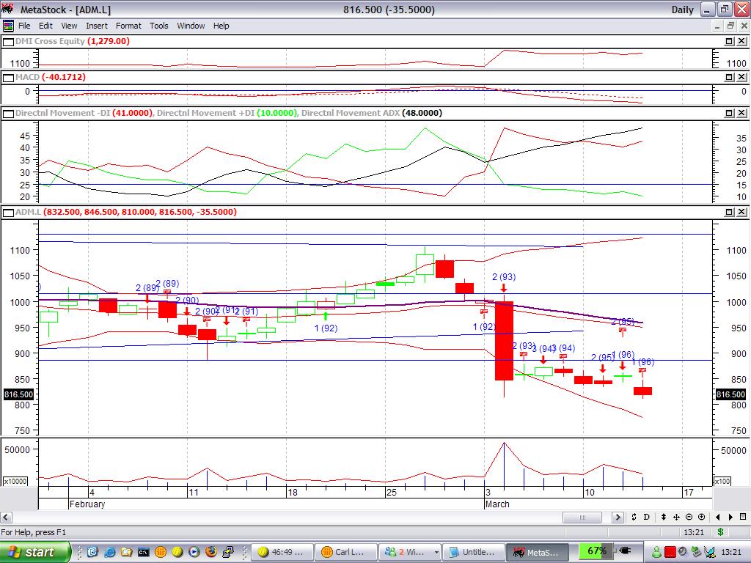Switch to the 'Carl L...' taskbar window
Screen dimensions: 751x563
345,552
